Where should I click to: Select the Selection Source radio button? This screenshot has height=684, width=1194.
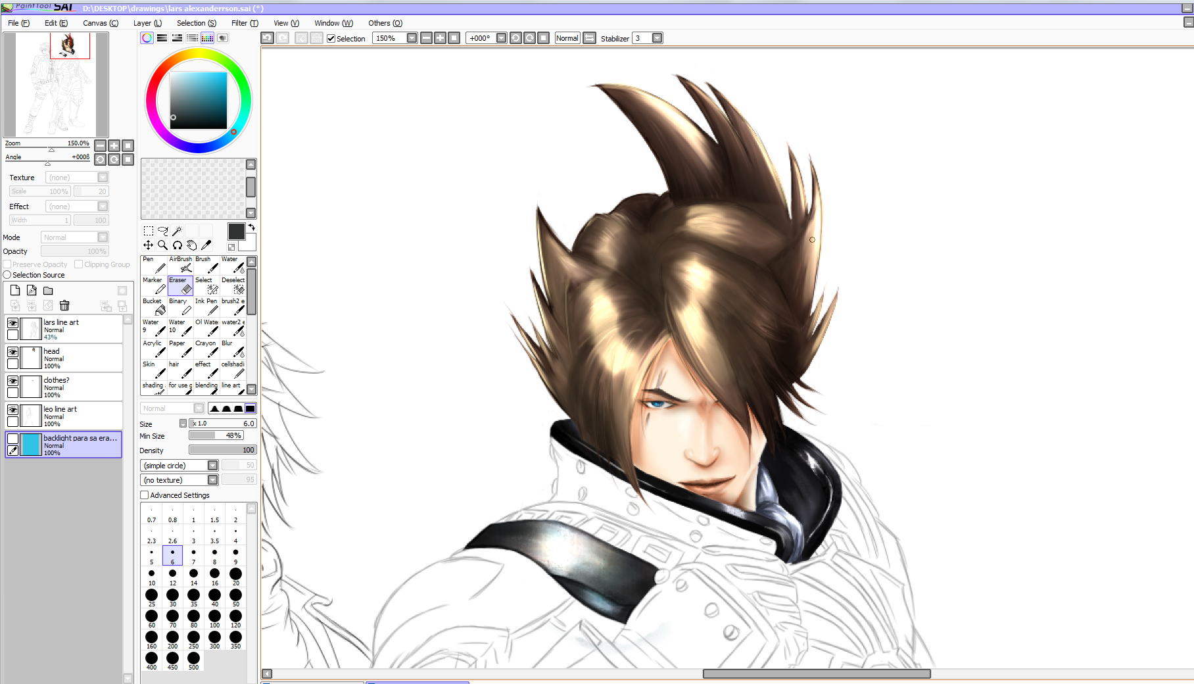7,275
